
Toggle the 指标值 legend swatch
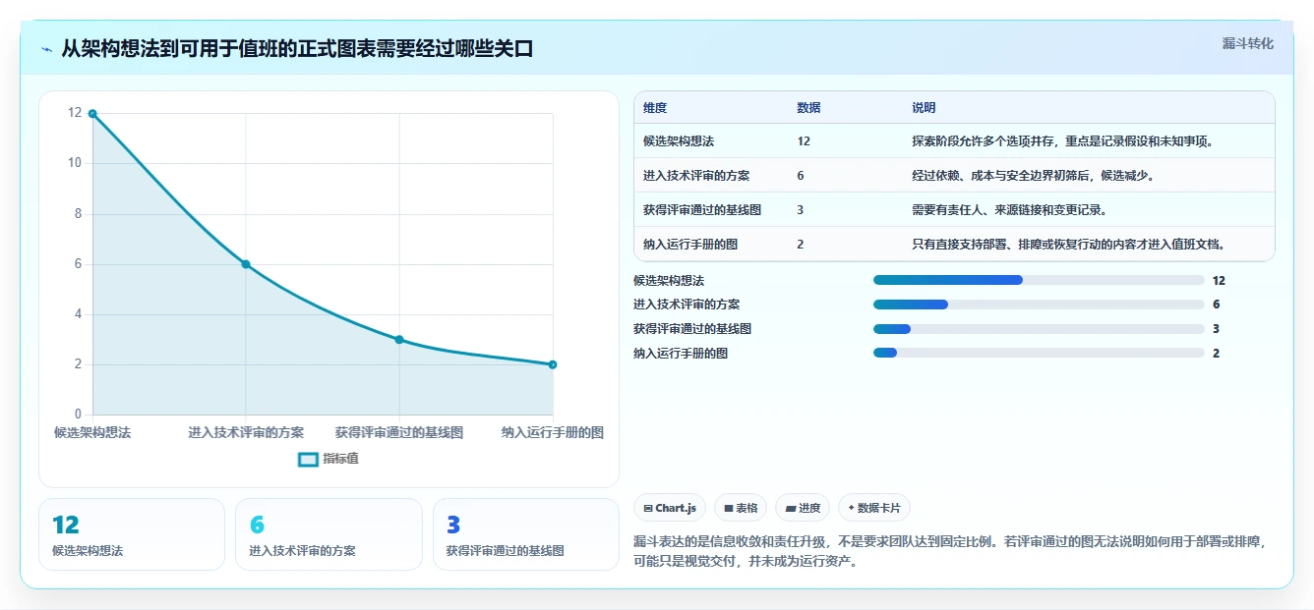[308, 459]
